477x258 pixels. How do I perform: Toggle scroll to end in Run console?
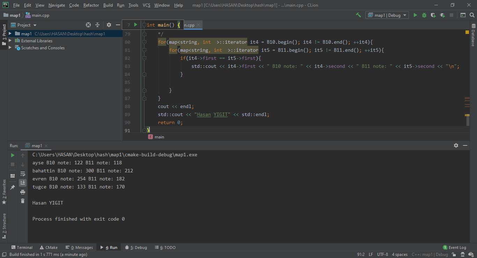point(23,182)
